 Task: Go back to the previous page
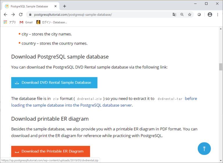(6, 15)
